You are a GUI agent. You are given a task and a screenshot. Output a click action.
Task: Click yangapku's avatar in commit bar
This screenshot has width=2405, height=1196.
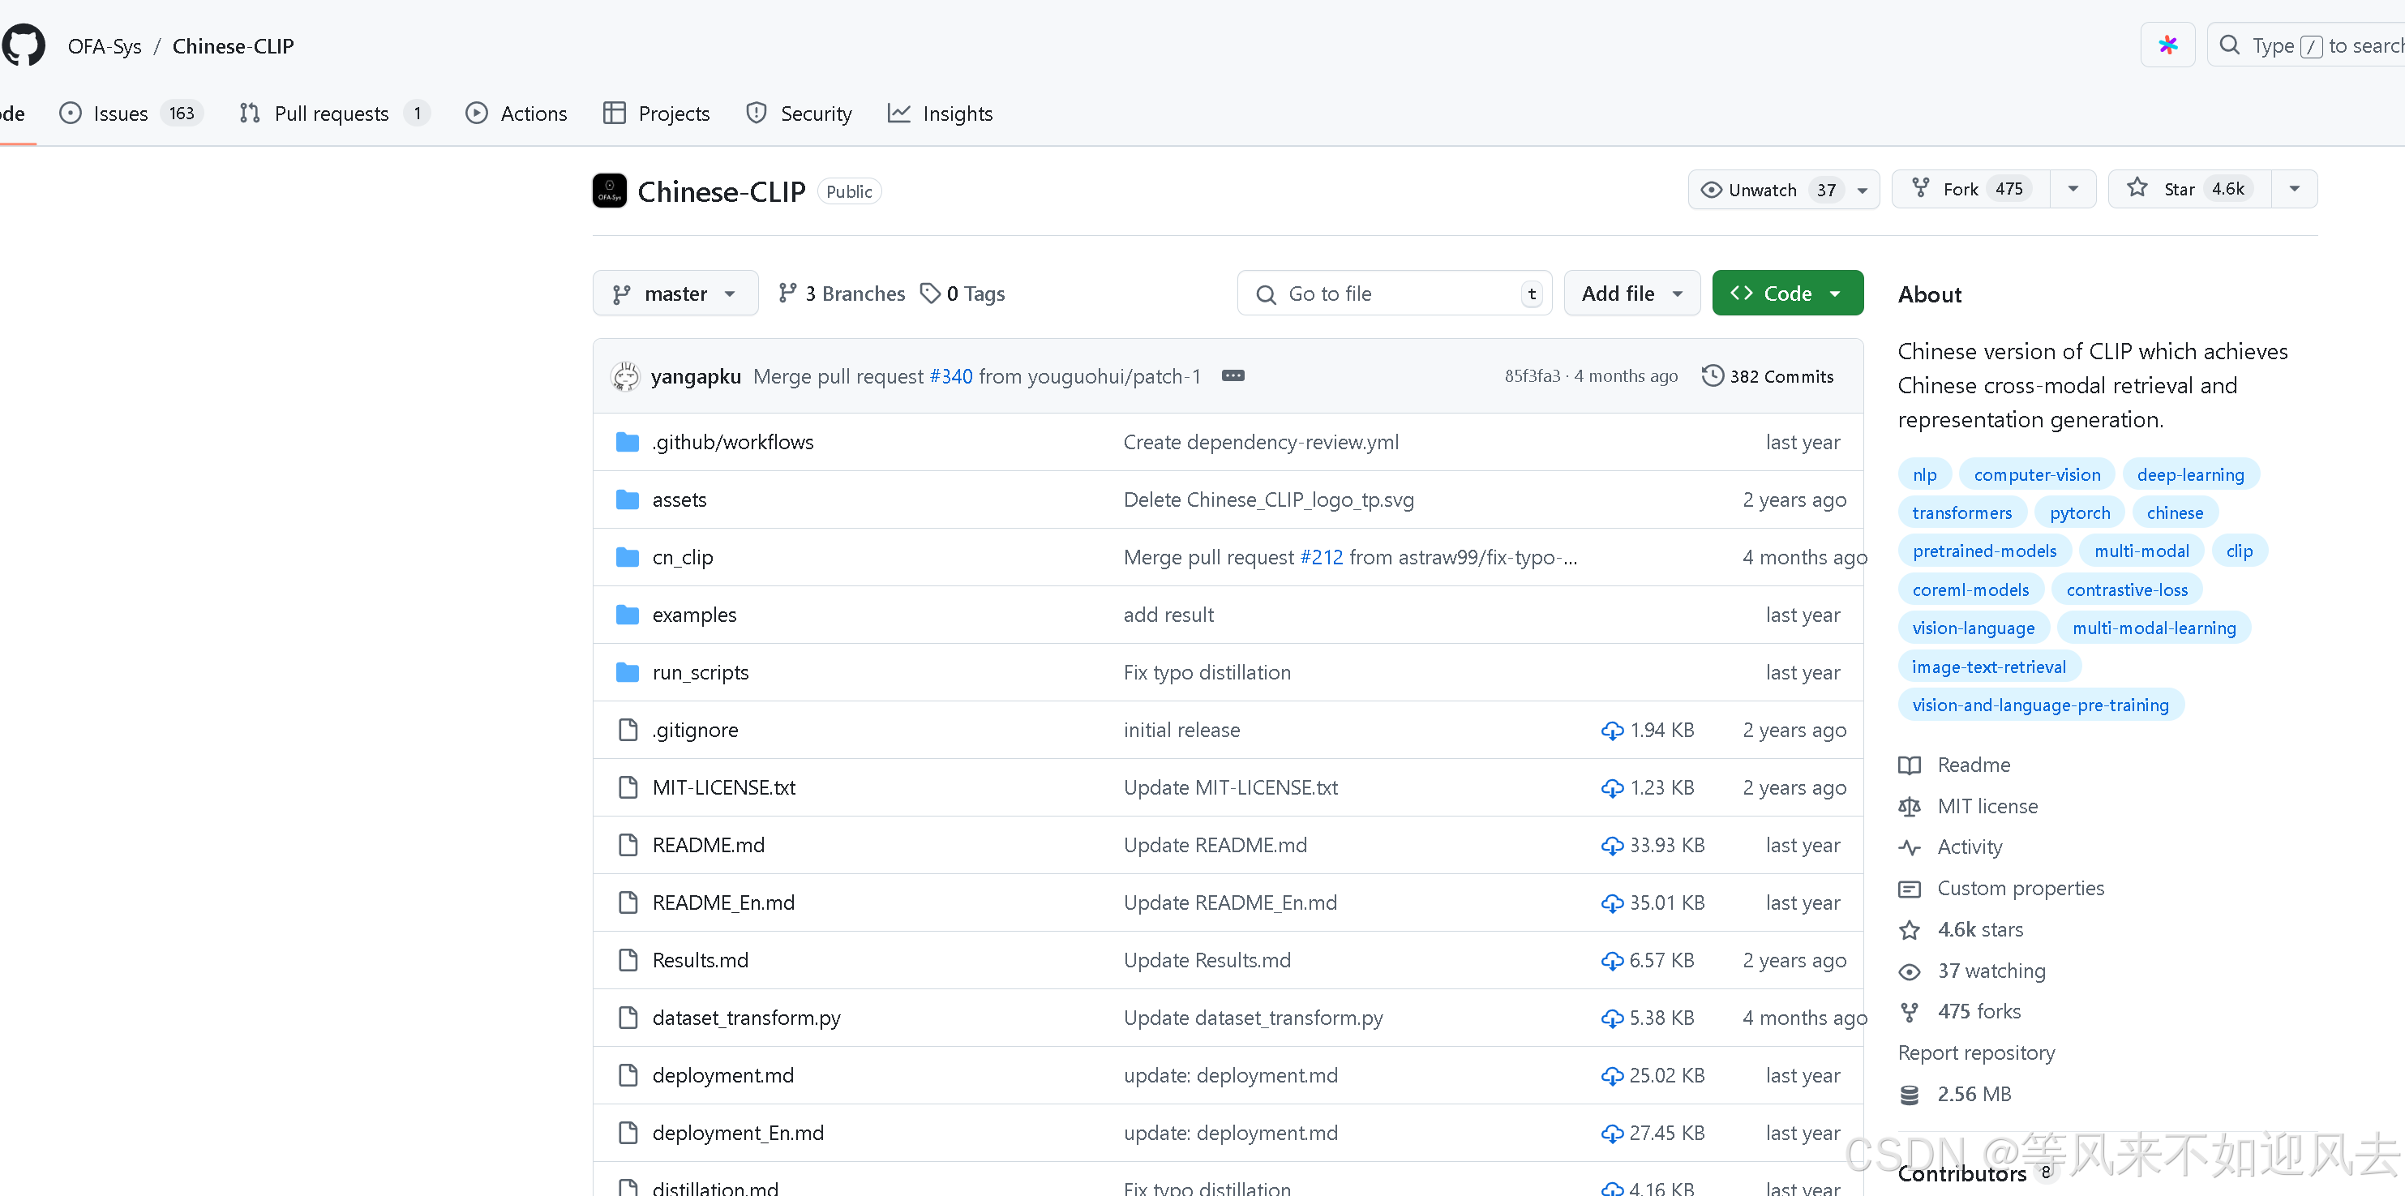625,376
